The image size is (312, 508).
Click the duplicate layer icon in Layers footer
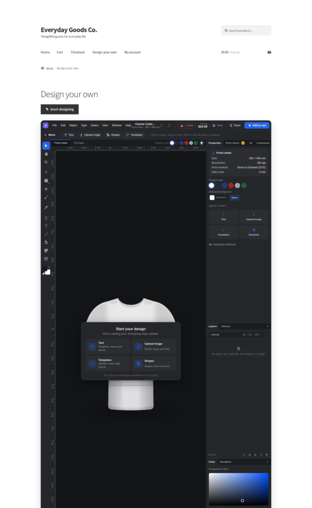[261, 454]
